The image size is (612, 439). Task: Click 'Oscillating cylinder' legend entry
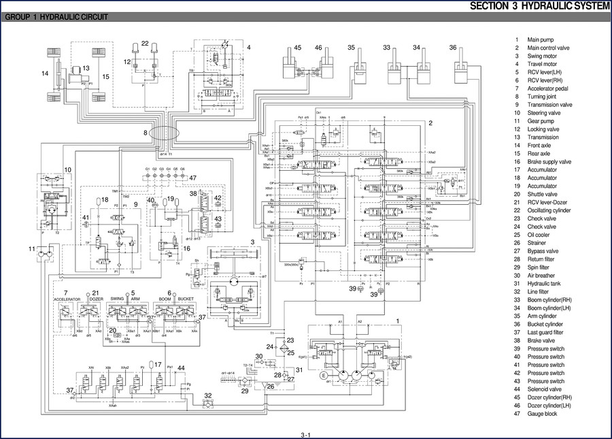tap(549, 210)
